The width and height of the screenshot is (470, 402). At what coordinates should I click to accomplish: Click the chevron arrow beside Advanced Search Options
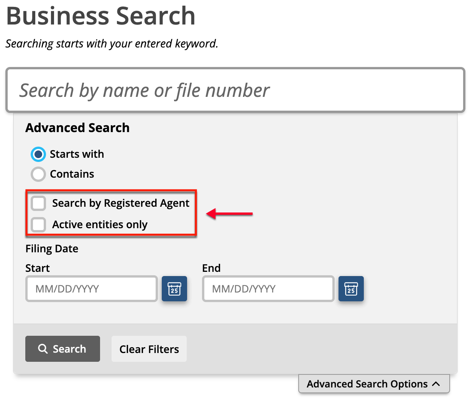[x=436, y=384]
